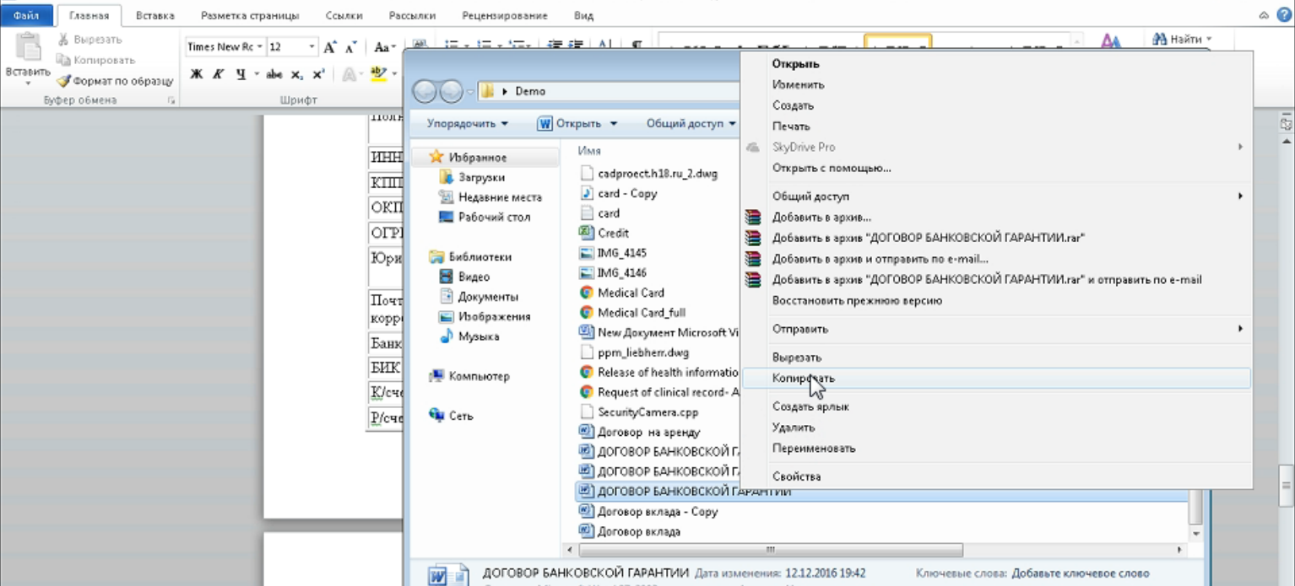Click Word help question mark icon

[1283, 14]
